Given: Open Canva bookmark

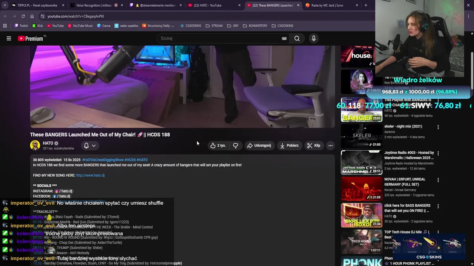Looking at the screenshot, I should coord(104,26).
